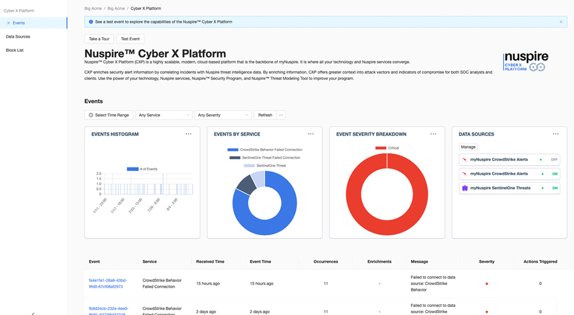Viewport: 574px width, 315px height.
Task: Toggle CrowdStrike Behavior Failed Connection legend item
Action: click(x=265, y=150)
